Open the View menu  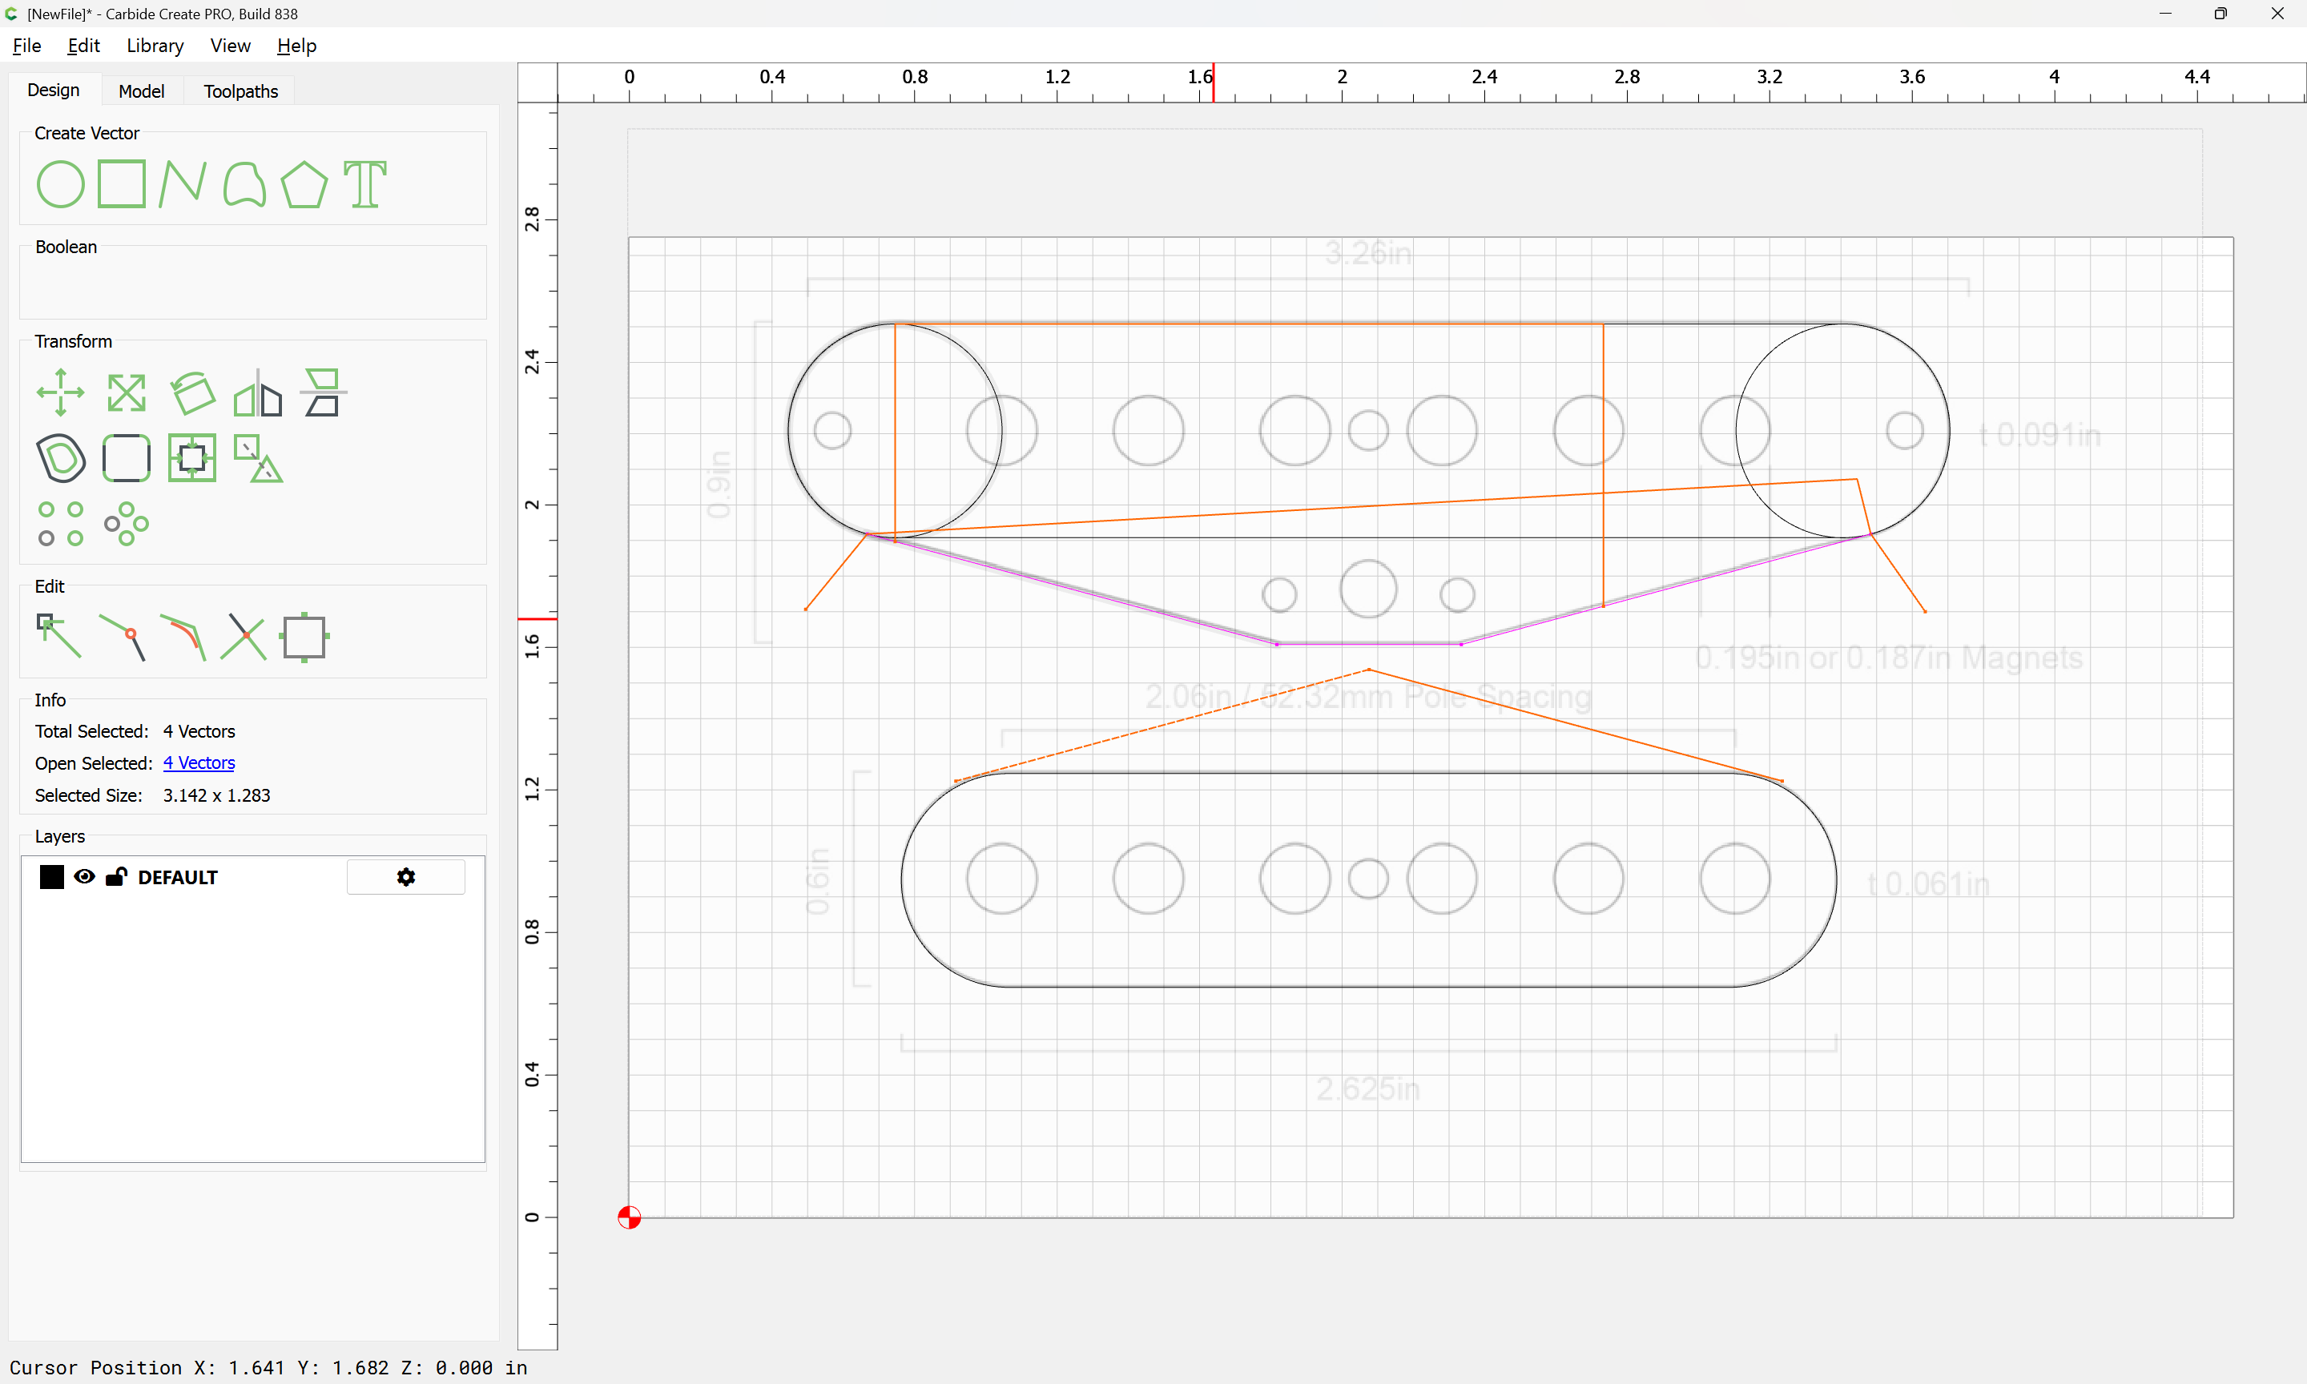click(231, 46)
